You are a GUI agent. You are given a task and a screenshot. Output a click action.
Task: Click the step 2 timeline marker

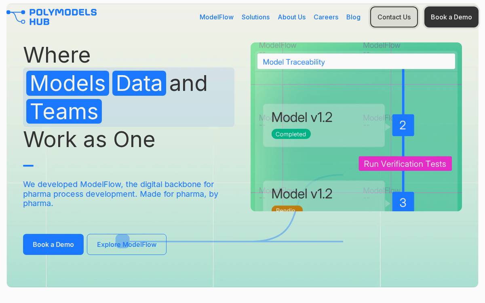[403, 125]
